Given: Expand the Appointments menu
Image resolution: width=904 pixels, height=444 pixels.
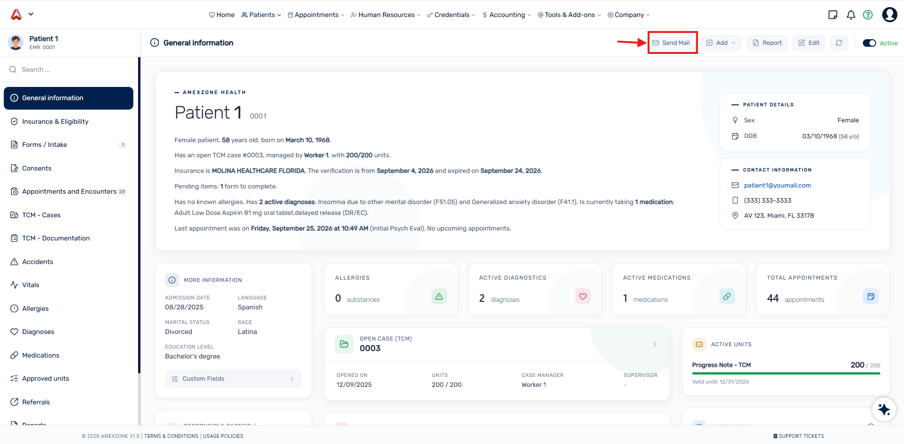Looking at the screenshot, I should click(x=316, y=15).
